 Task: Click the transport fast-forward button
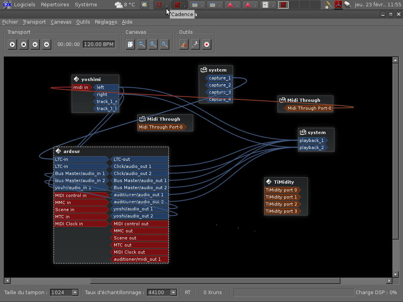[x=46, y=44]
